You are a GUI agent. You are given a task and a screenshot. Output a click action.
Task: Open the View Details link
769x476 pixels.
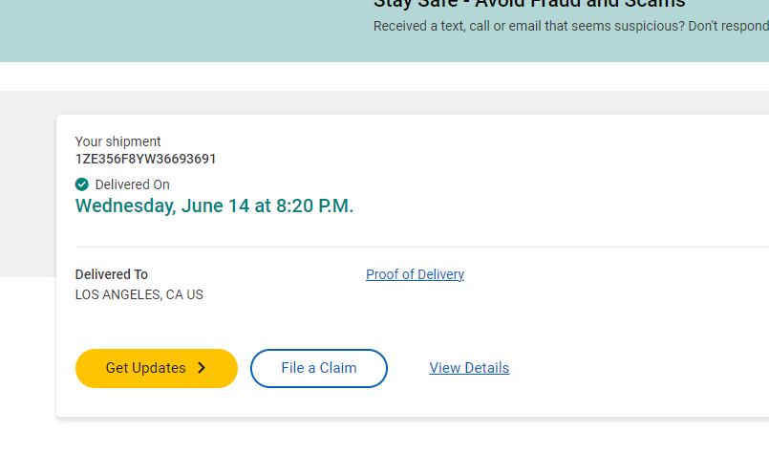tap(469, 368)
